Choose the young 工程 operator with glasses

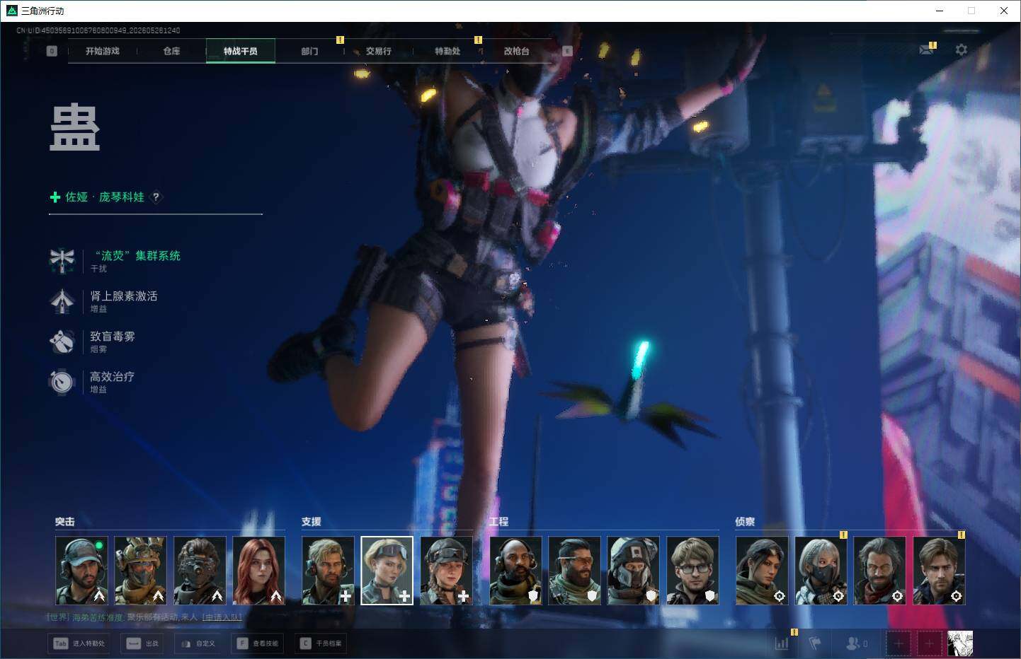pos(692,571)
